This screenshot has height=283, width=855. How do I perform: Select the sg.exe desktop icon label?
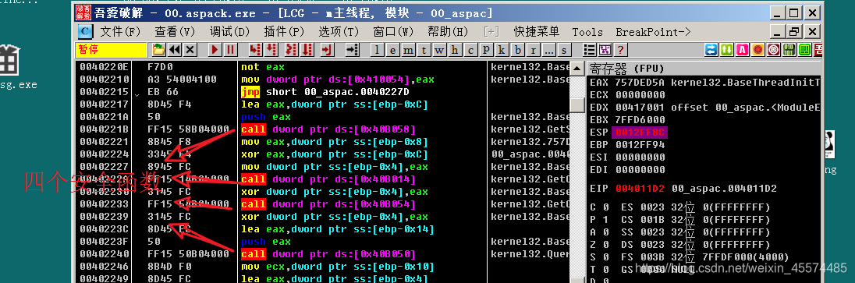(19, 85)
